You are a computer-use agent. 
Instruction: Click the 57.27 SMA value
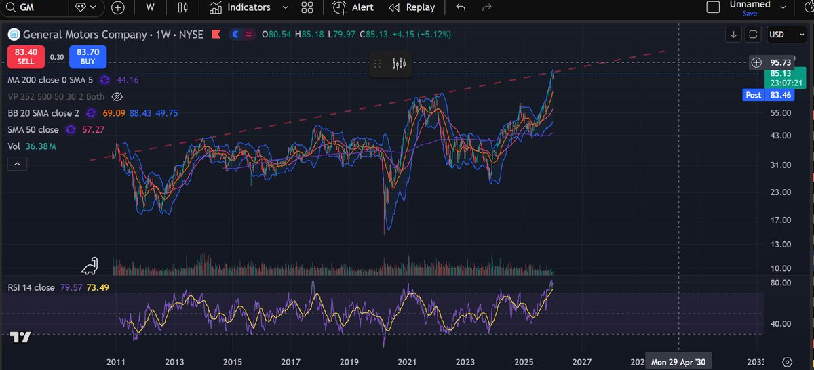pyautogui.click(x=93, y=129)
